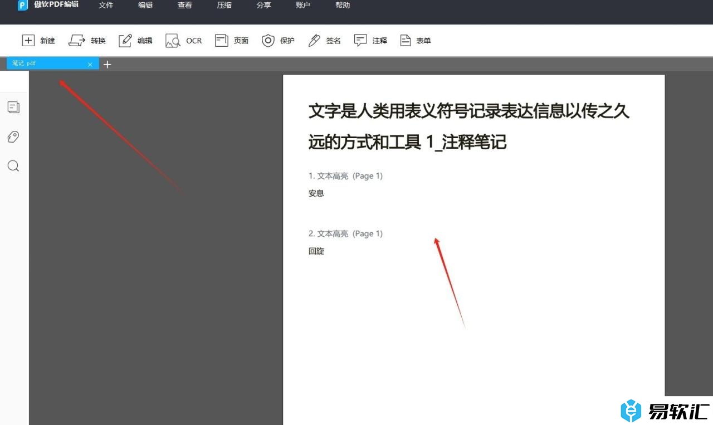Viewport: 713px width, 425px height.
Task: Open the 查看 (View) menu
Action: (185, 5)
